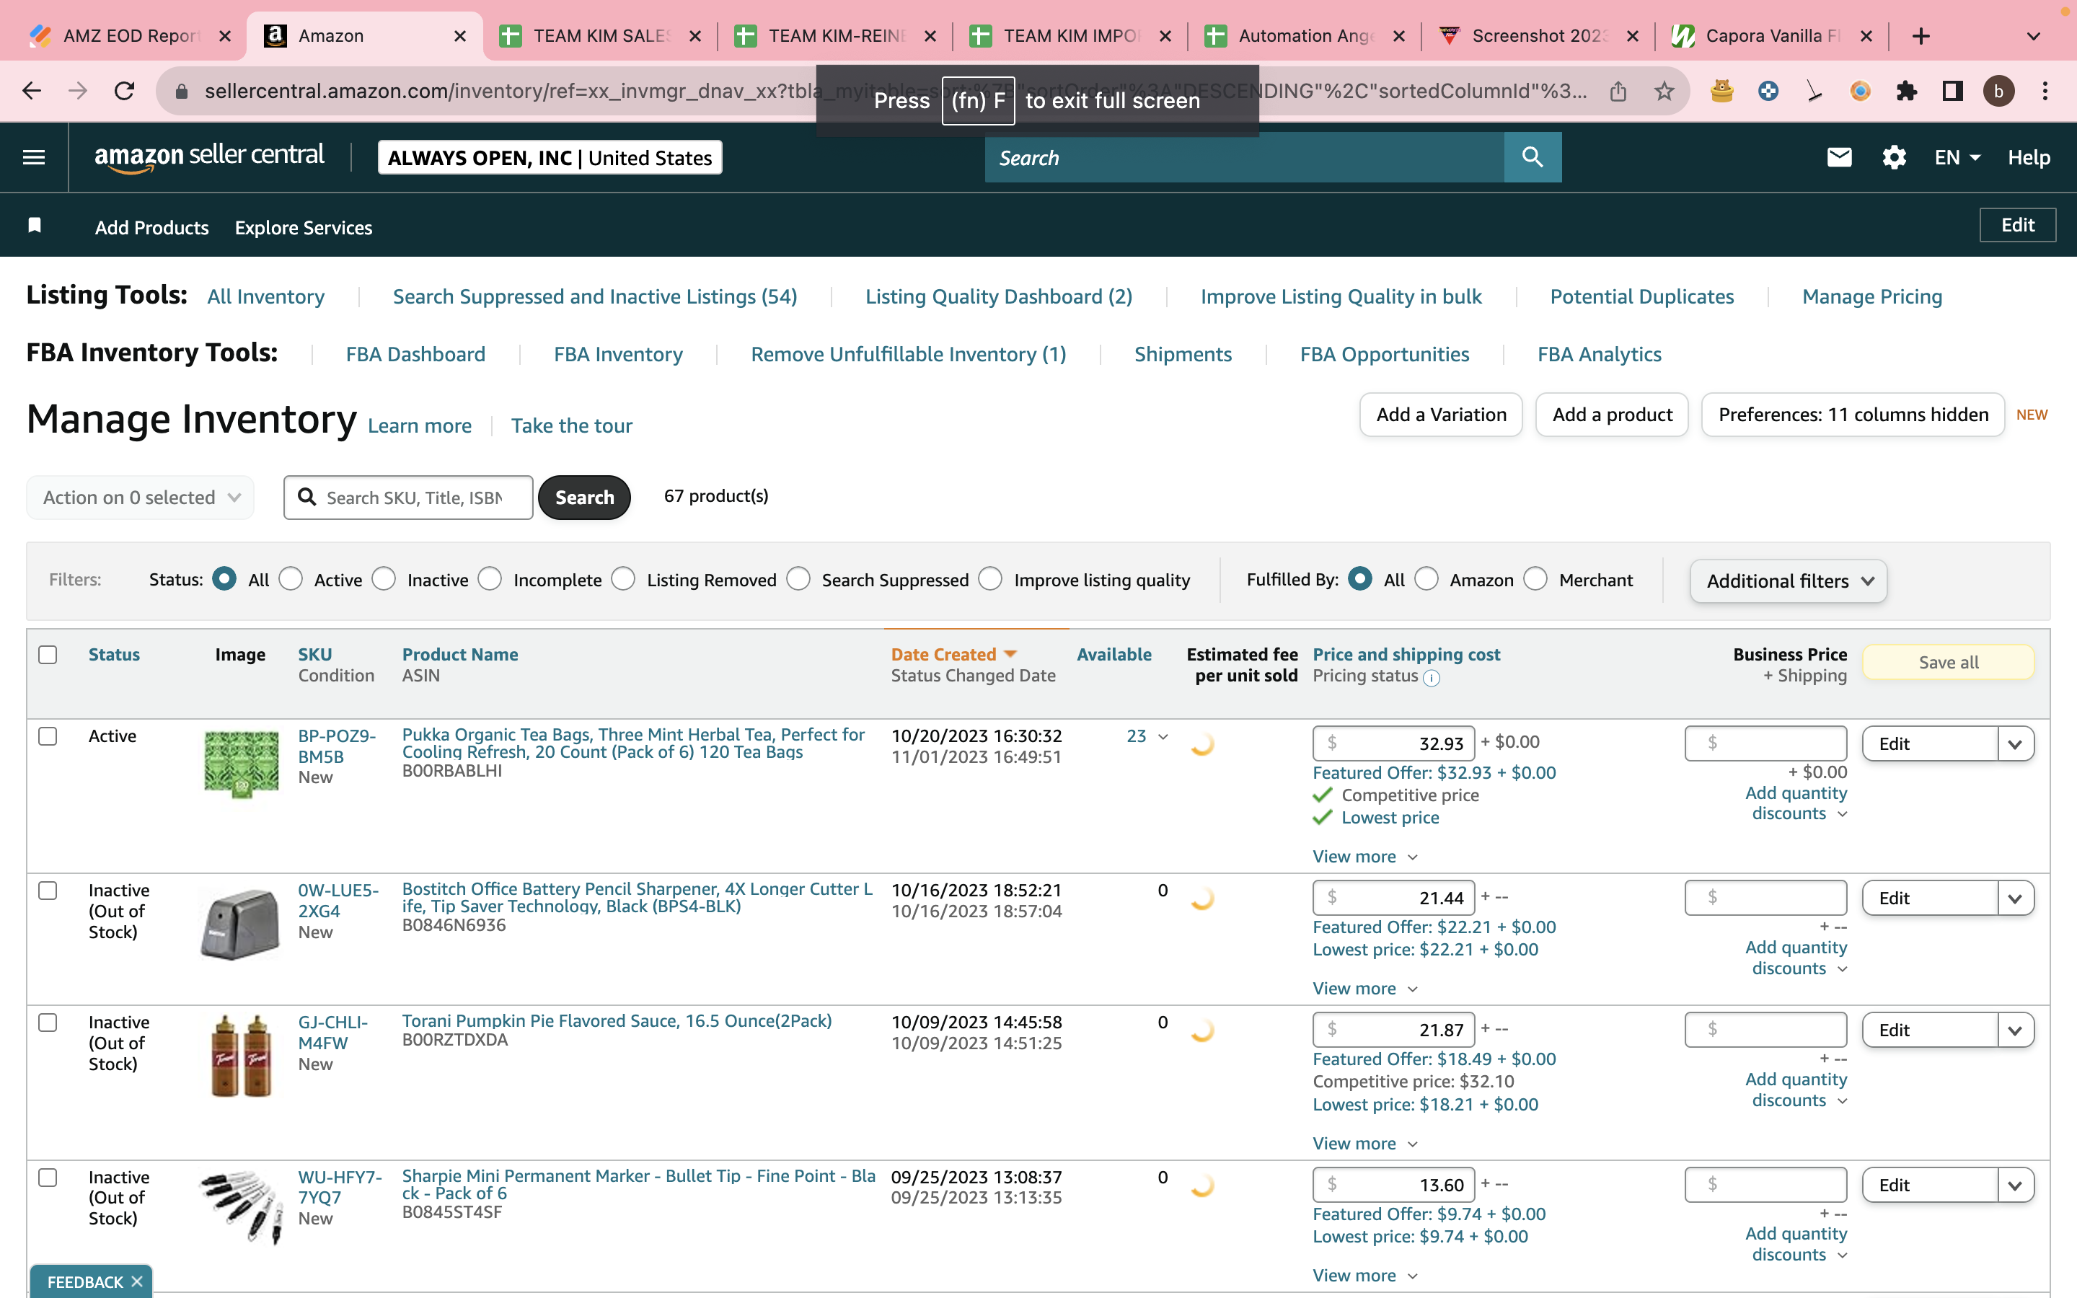Click the site lock icon in the address bar
This screenshot has height=1298, width=2077.
[181, 90]
